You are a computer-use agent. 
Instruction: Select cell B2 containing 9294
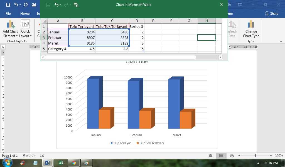pyautogui.click(x=82, y=32)
